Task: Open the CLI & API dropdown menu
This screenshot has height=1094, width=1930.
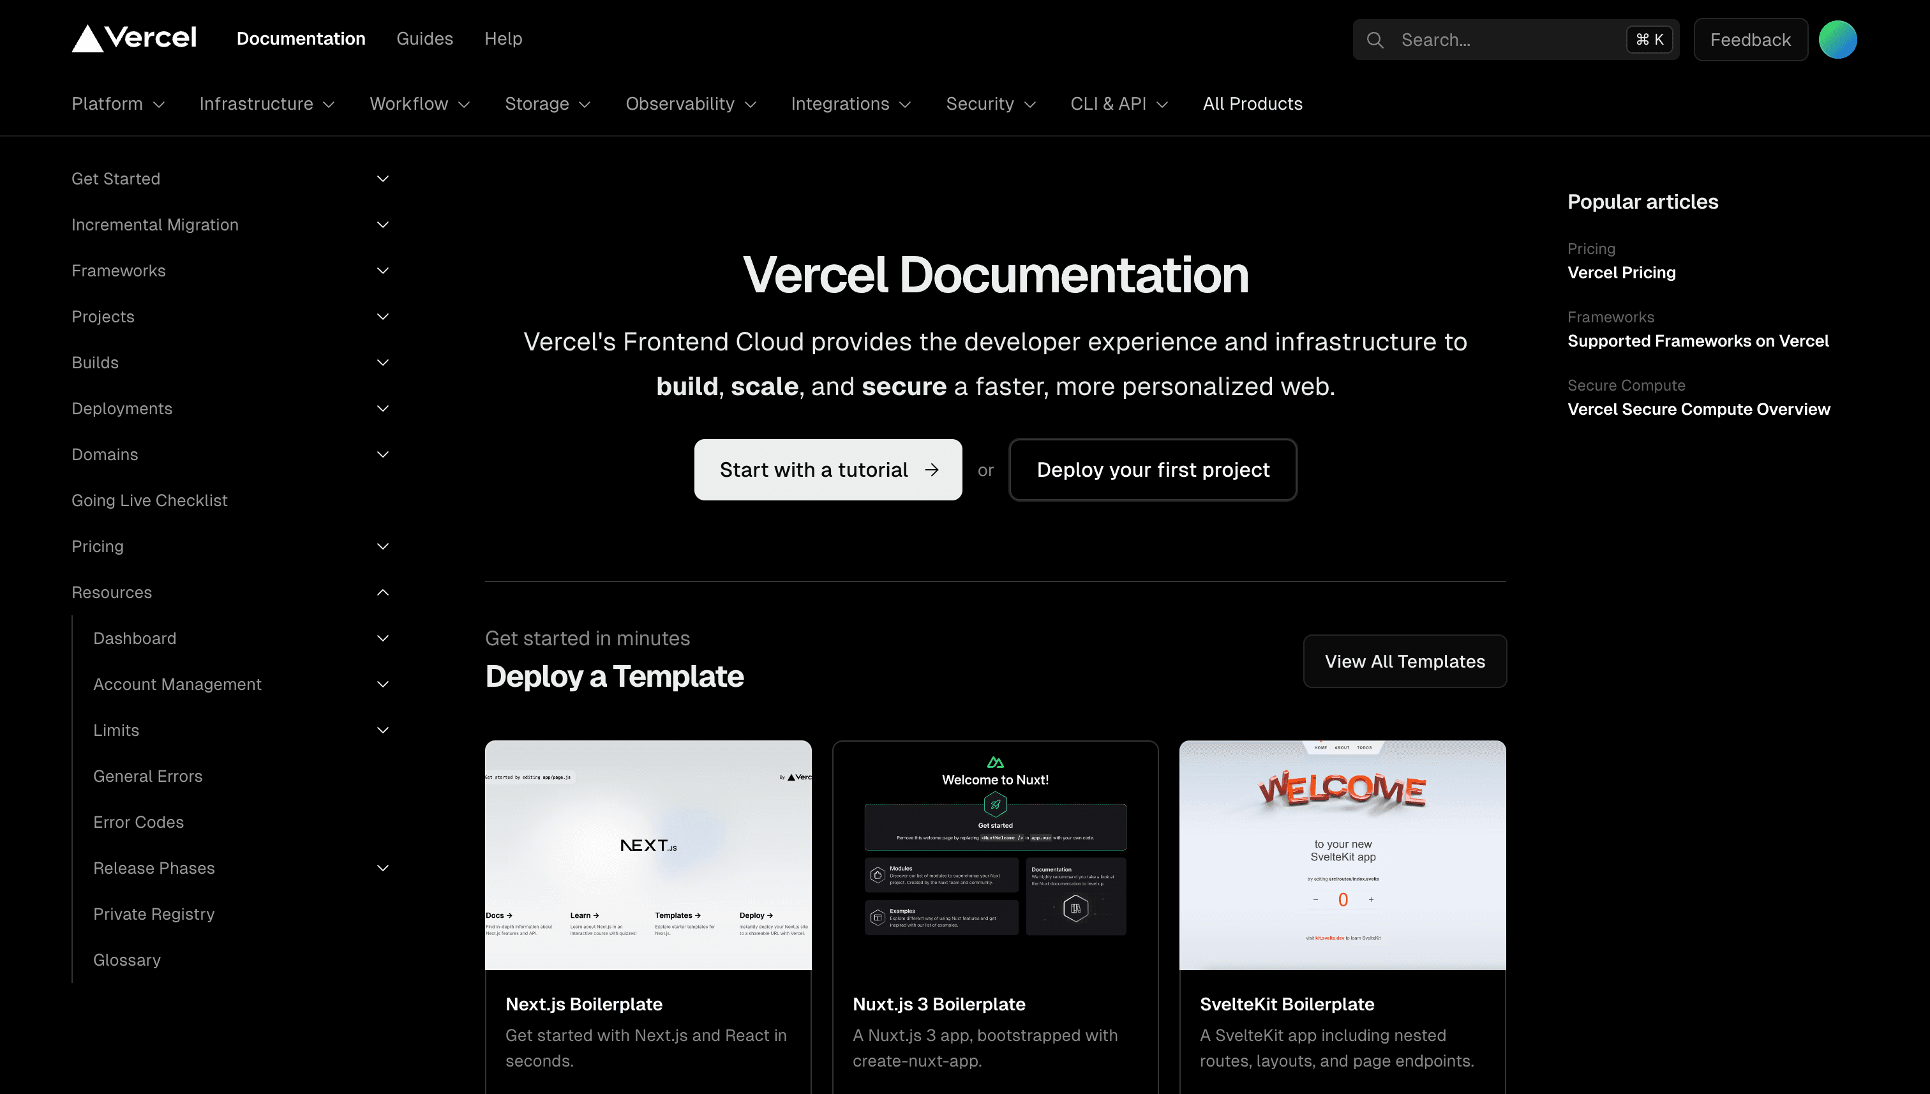Action: click(1119, 103)
